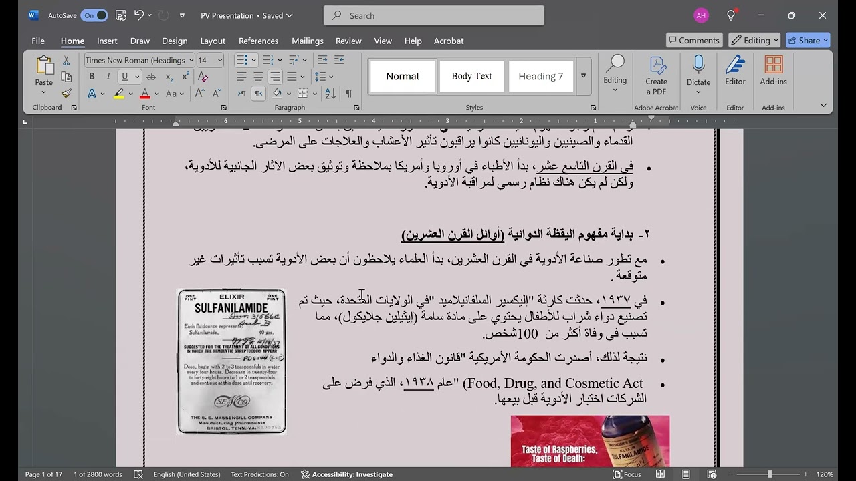Click the Cut scissors icon

66,61
